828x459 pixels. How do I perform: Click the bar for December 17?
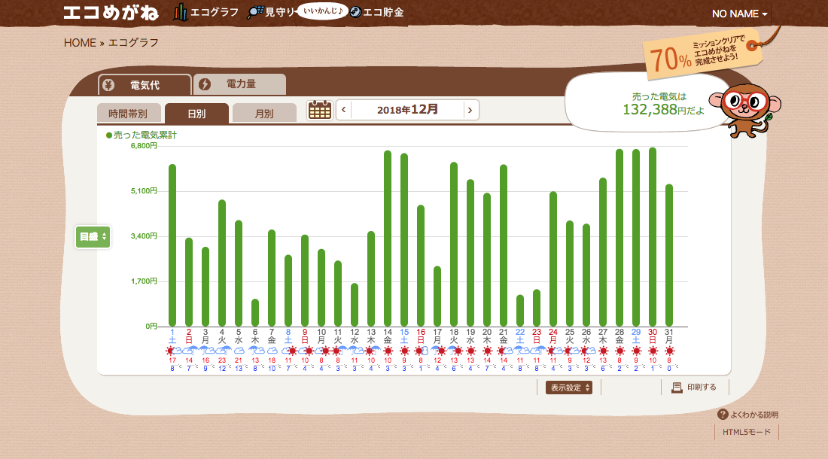(x=437, y=296)
